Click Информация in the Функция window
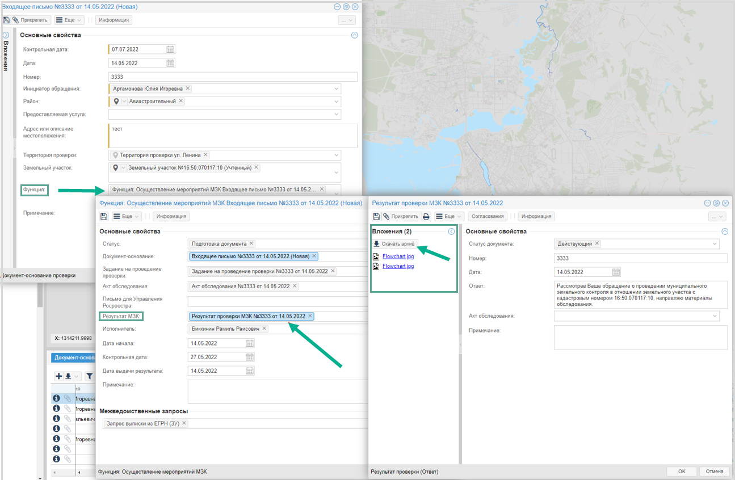This screenshot has width=735, height=480. 171,216
